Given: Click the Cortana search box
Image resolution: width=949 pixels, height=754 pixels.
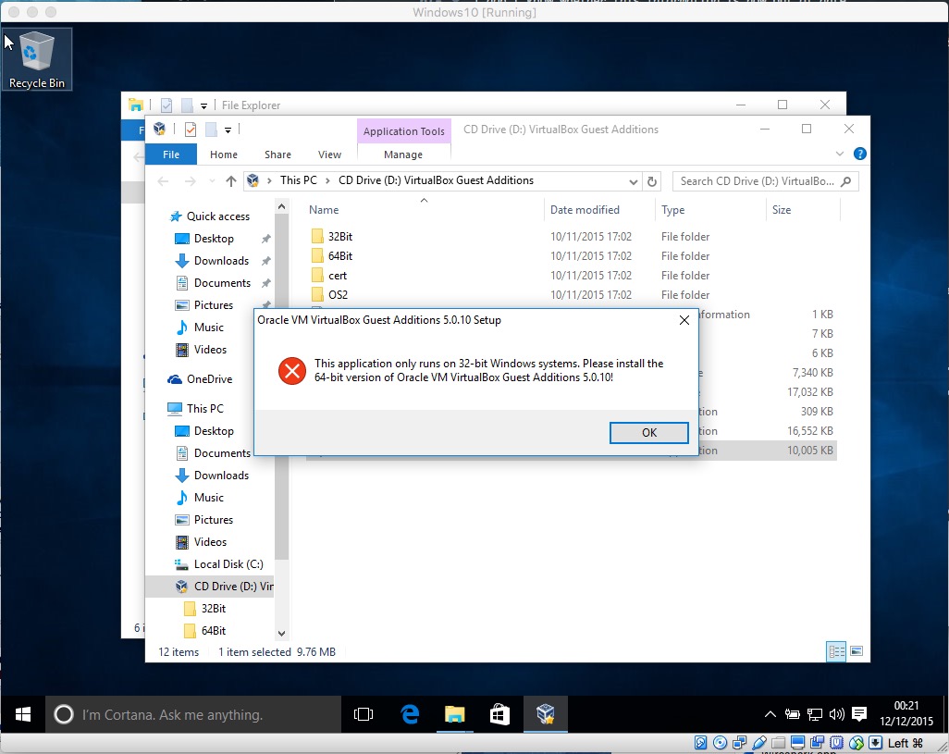Looking at the screenshot, I should (x=193, y=714).
